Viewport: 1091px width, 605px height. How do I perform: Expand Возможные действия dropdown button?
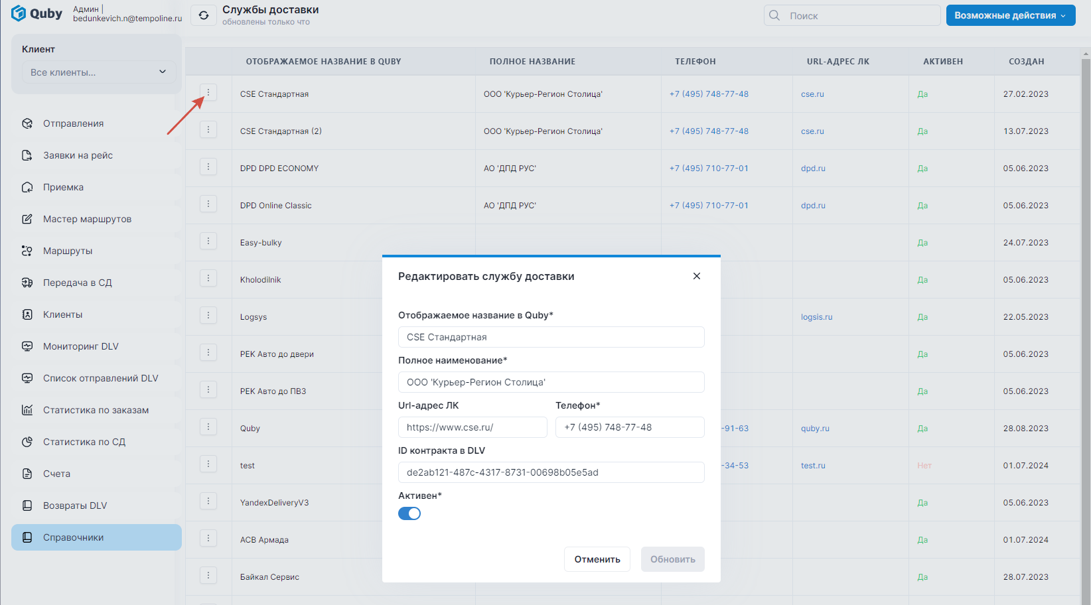(1011, 15)
